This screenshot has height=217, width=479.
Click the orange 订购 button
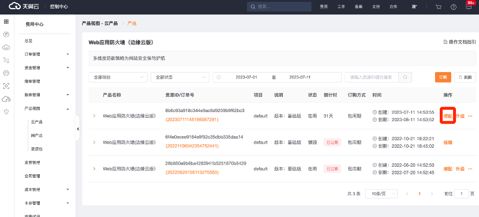point(443,77)
